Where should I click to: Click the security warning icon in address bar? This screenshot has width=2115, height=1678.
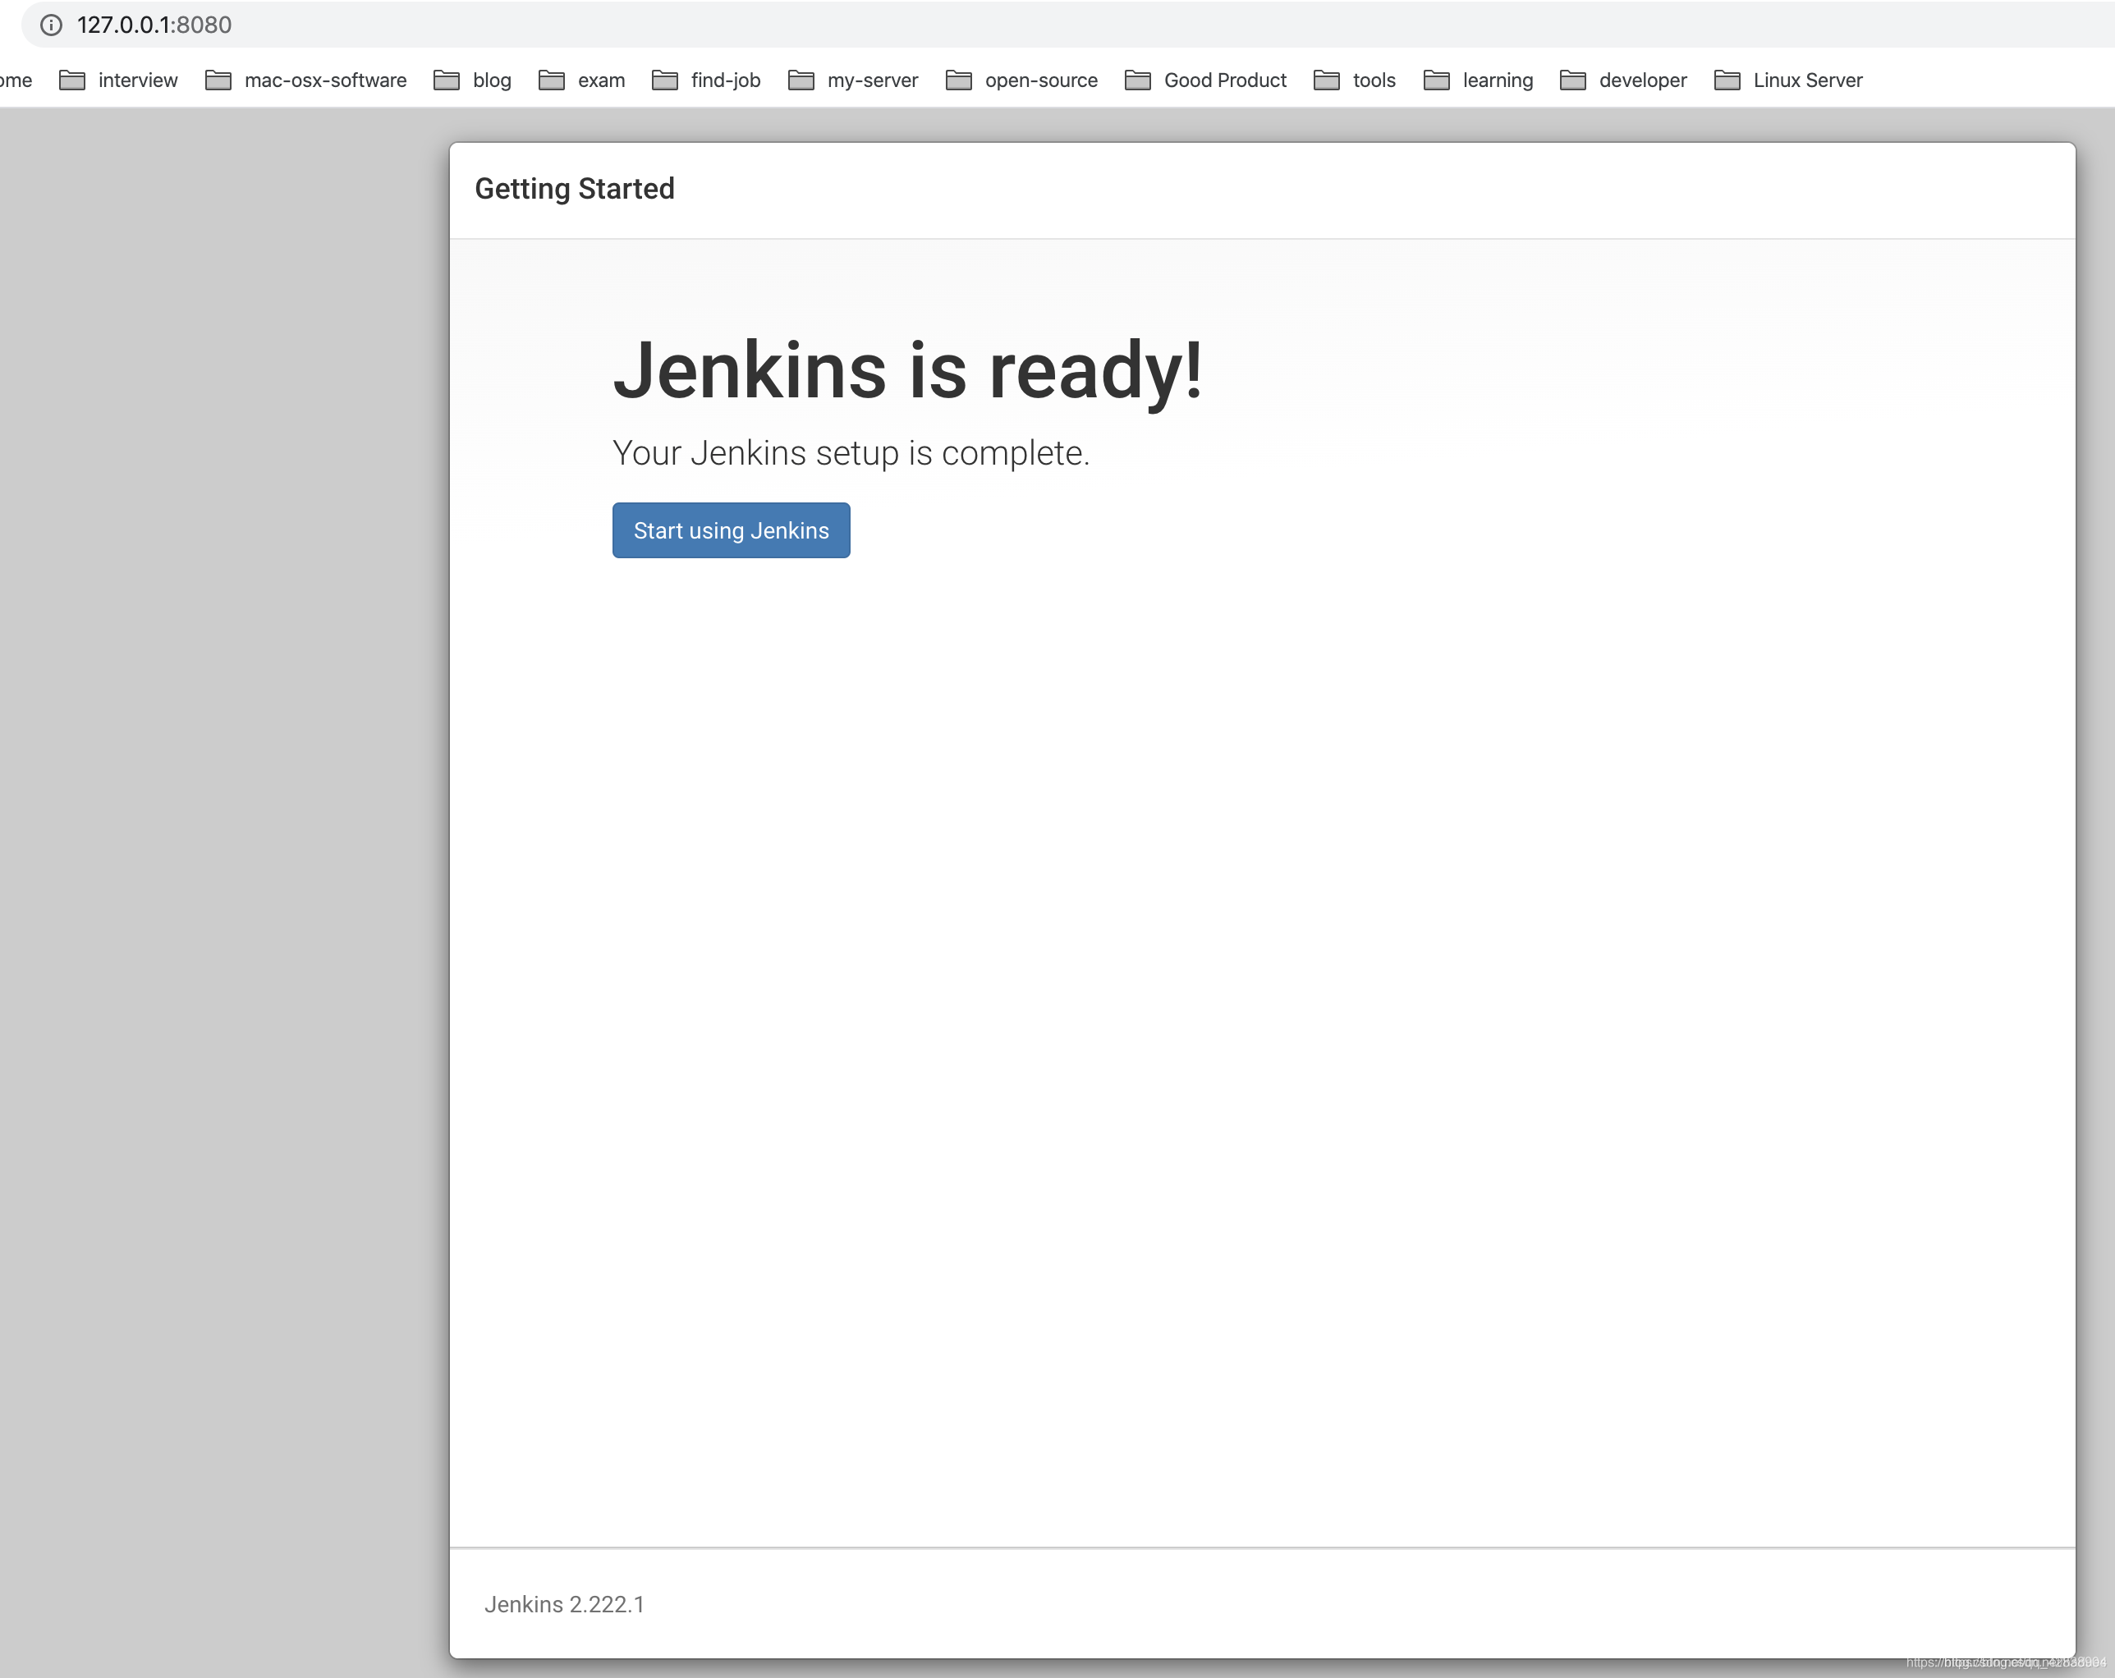pos(50,24)
